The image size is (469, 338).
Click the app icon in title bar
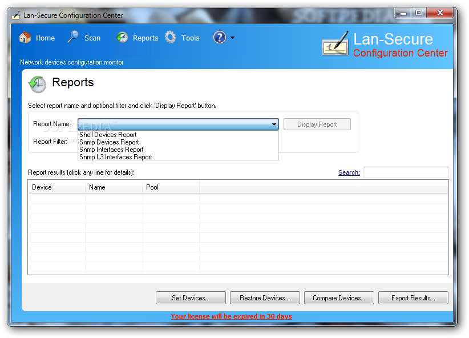(15, 15)
